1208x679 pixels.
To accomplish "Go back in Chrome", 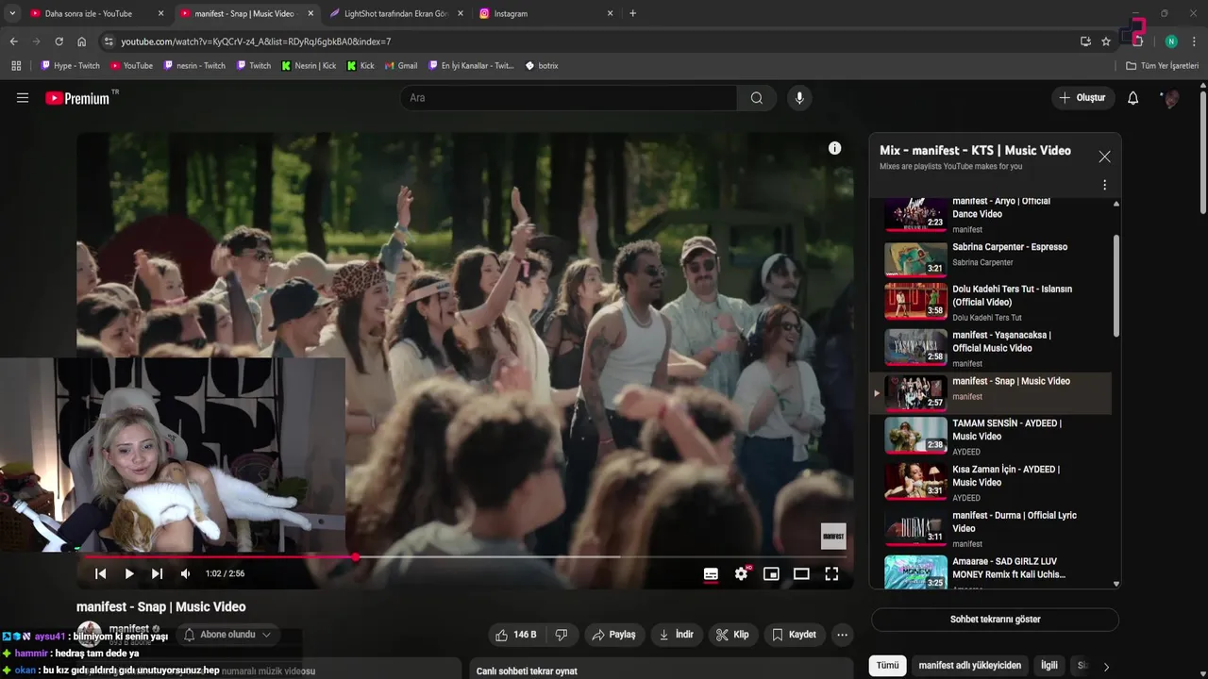I will (13, 41).
